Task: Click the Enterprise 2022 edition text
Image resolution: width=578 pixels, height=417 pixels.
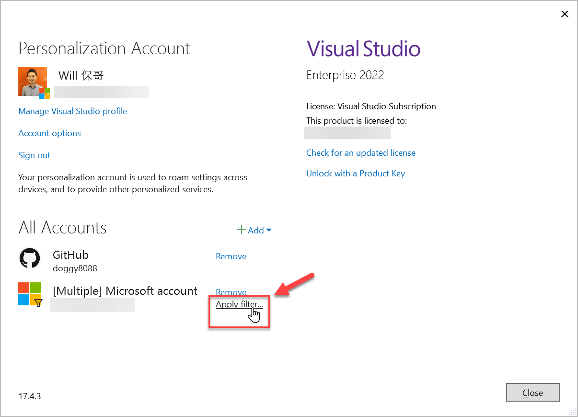Action: click(x=345, y=75)
